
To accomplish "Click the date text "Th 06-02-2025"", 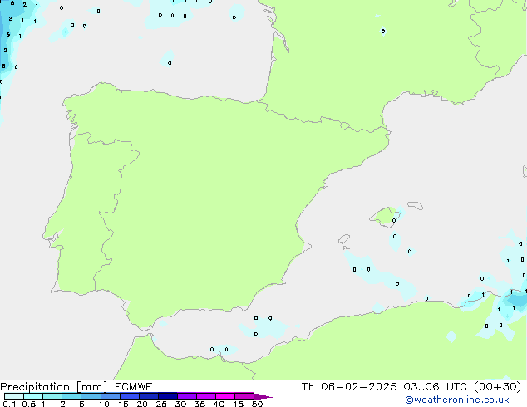I will tap(349, 387).
